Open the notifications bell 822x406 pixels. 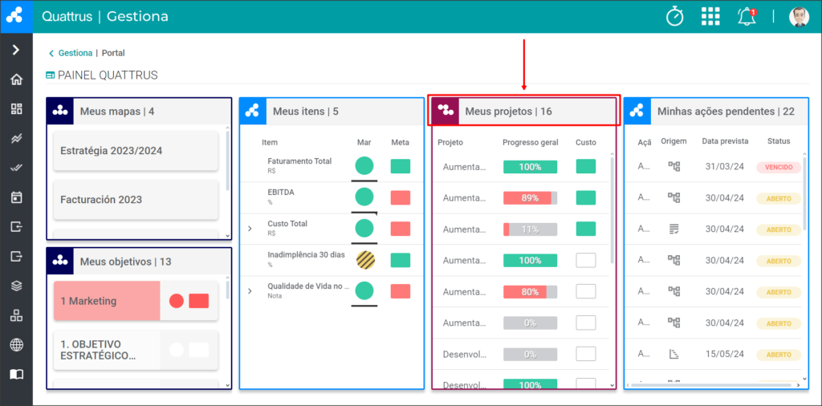[x=747, y=16]
